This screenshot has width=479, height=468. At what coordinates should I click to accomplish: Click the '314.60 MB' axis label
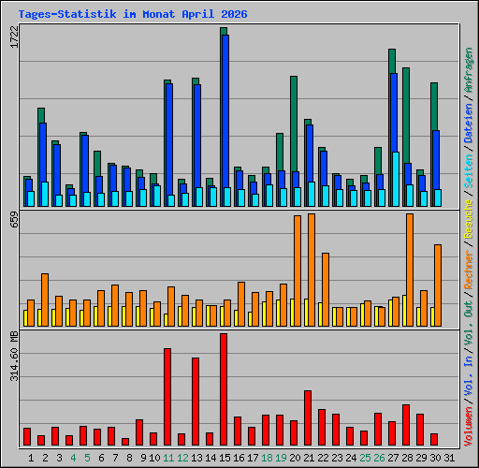14,357
